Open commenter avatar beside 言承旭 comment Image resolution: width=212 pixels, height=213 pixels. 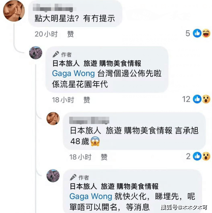tap(53, 118)
